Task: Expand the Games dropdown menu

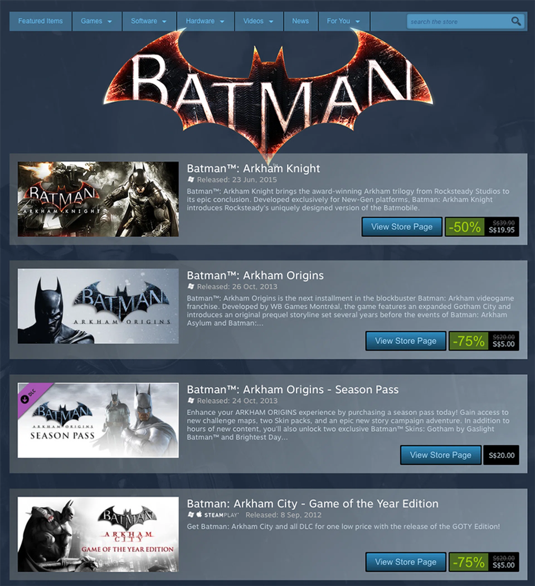Action: pos(97,21)
